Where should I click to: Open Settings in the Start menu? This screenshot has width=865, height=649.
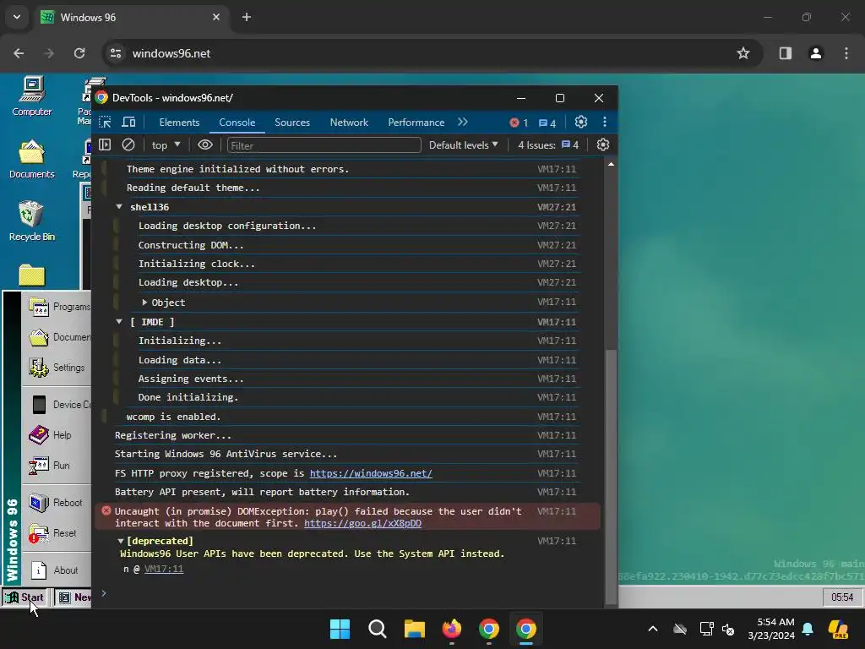[x=57, y=368]
